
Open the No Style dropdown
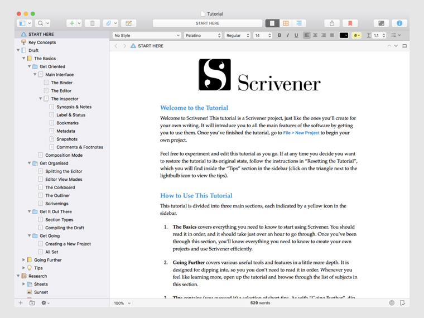coord(147,35)
